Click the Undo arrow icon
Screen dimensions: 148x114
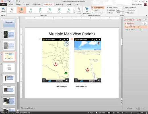tap(9, 1)
